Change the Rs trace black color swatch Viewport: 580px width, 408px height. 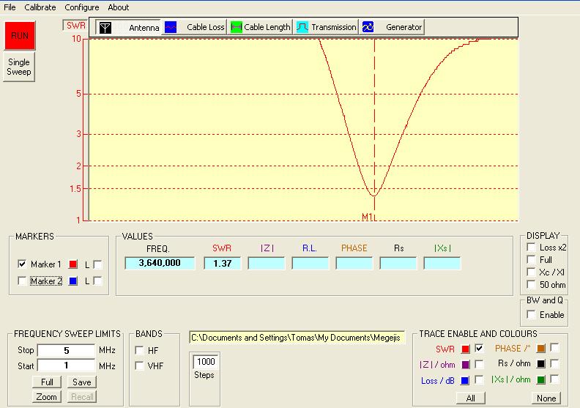click(x=540, y=363)
